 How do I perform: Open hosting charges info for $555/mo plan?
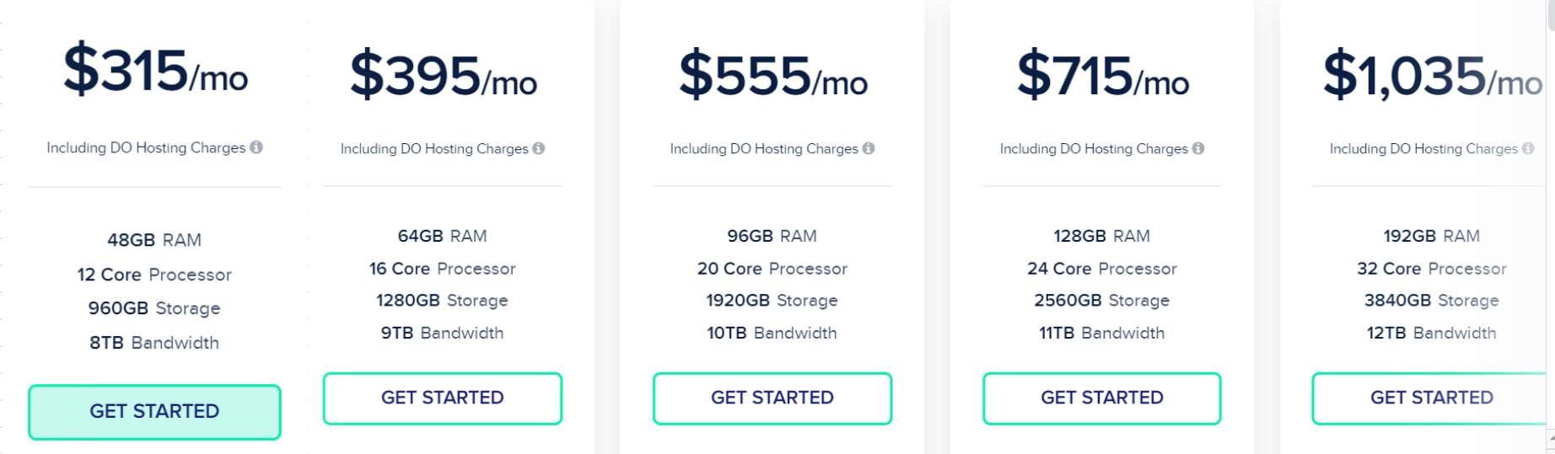pos(868,148)
